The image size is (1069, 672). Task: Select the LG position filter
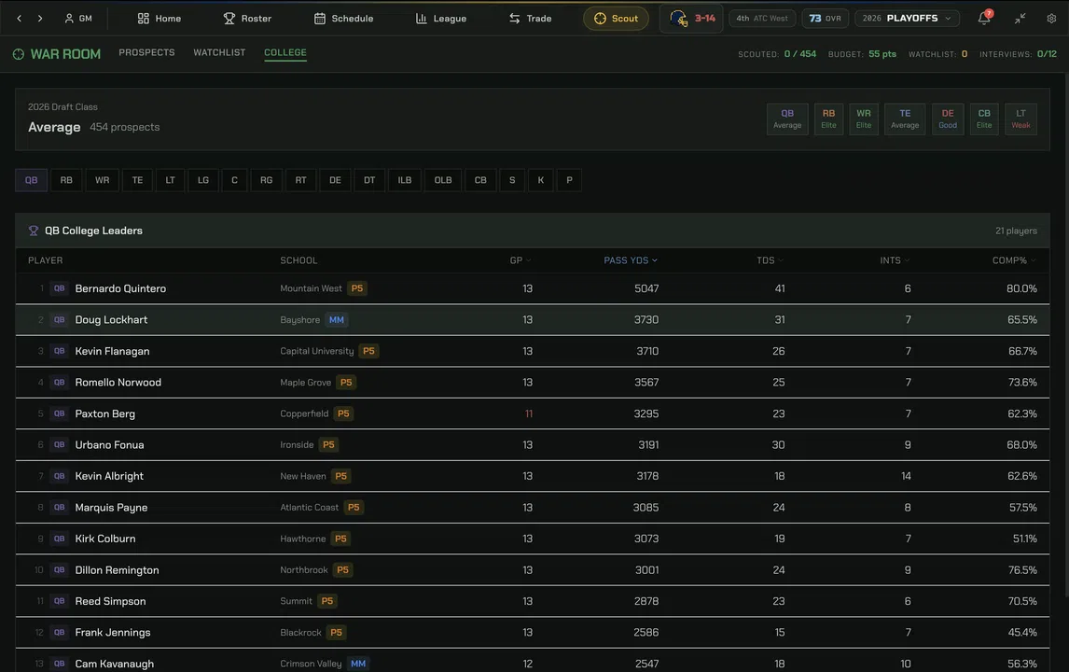click(203, 180)
